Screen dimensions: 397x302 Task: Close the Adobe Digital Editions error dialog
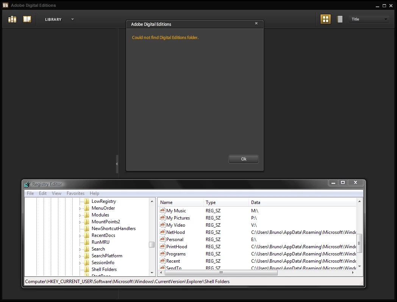(x=256, y=23)
